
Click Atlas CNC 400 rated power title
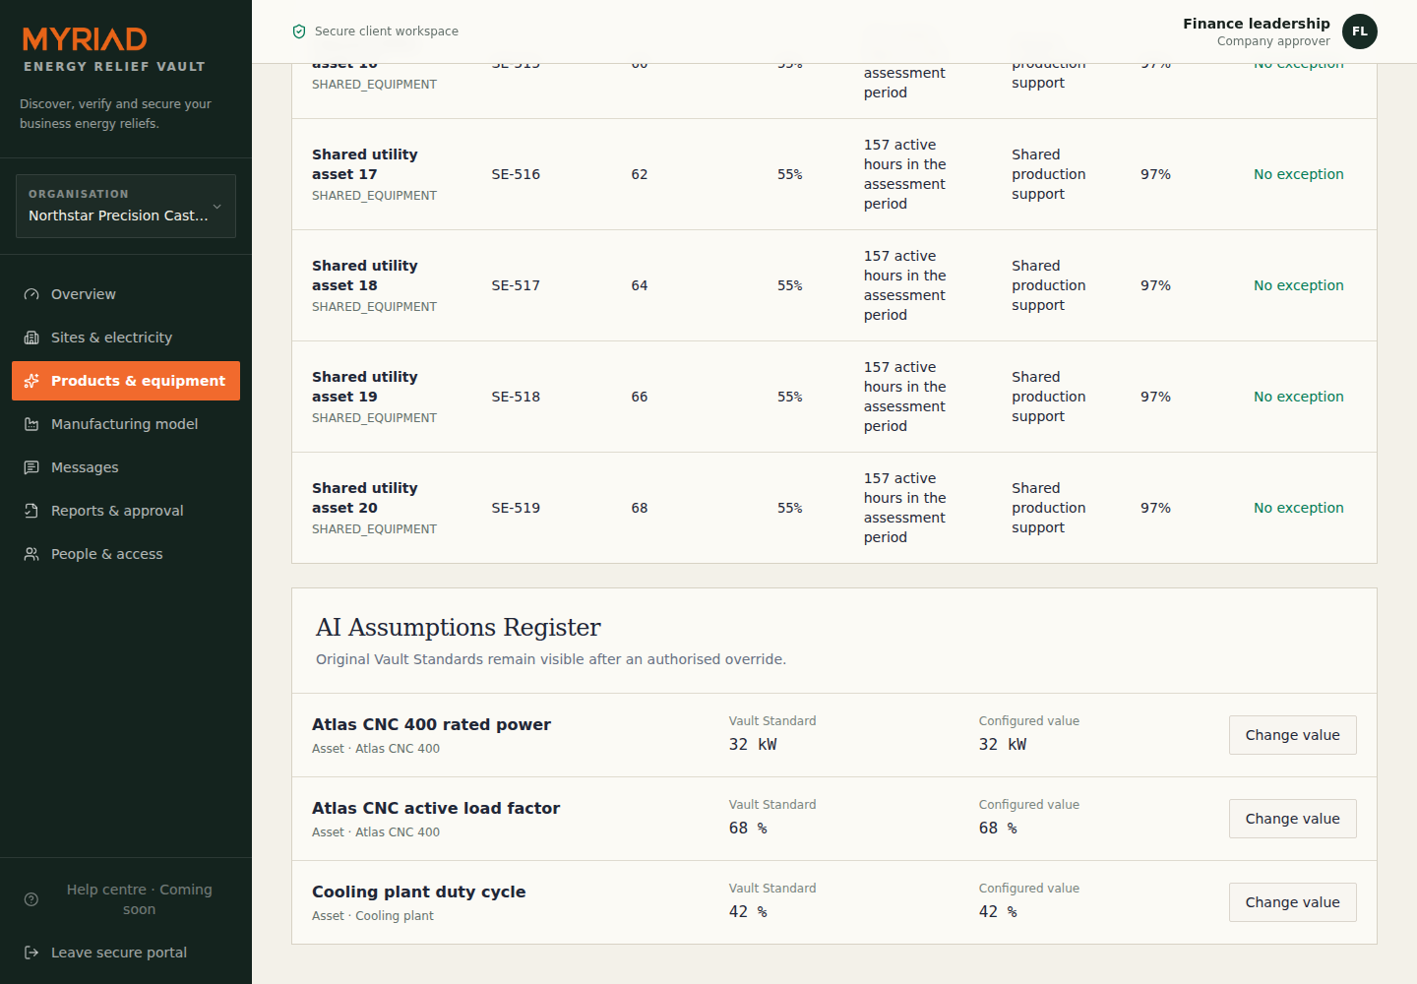(431, 724)
